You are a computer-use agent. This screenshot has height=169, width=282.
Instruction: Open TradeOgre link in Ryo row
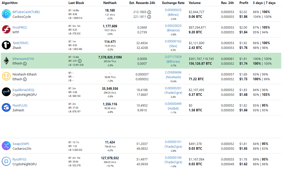[173, 162]
